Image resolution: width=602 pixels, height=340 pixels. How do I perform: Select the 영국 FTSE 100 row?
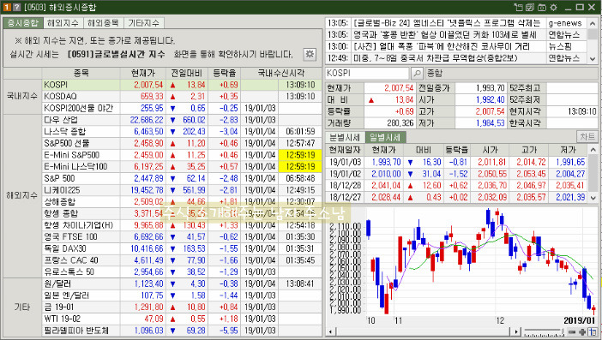182,237
